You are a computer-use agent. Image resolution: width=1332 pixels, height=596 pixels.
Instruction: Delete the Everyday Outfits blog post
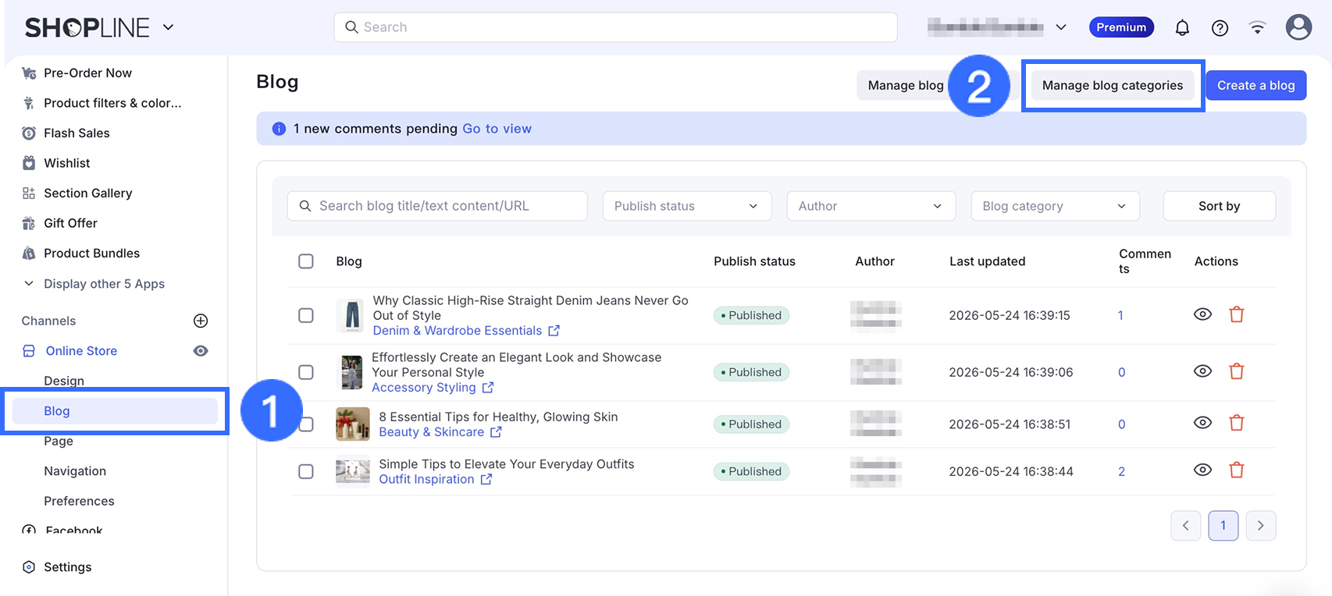tap(1236, 470)
